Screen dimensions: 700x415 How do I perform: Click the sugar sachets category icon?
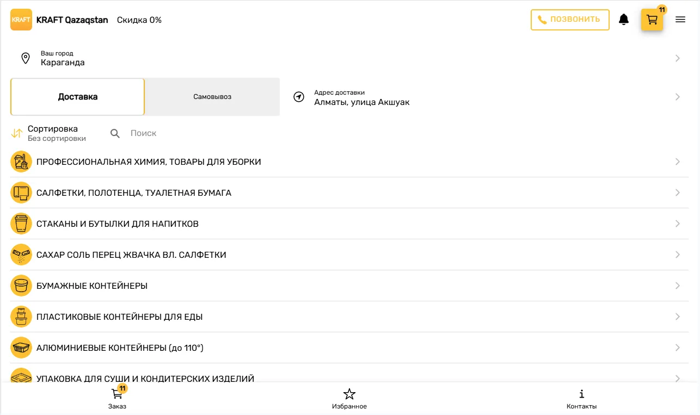click(x=21, y=255)
